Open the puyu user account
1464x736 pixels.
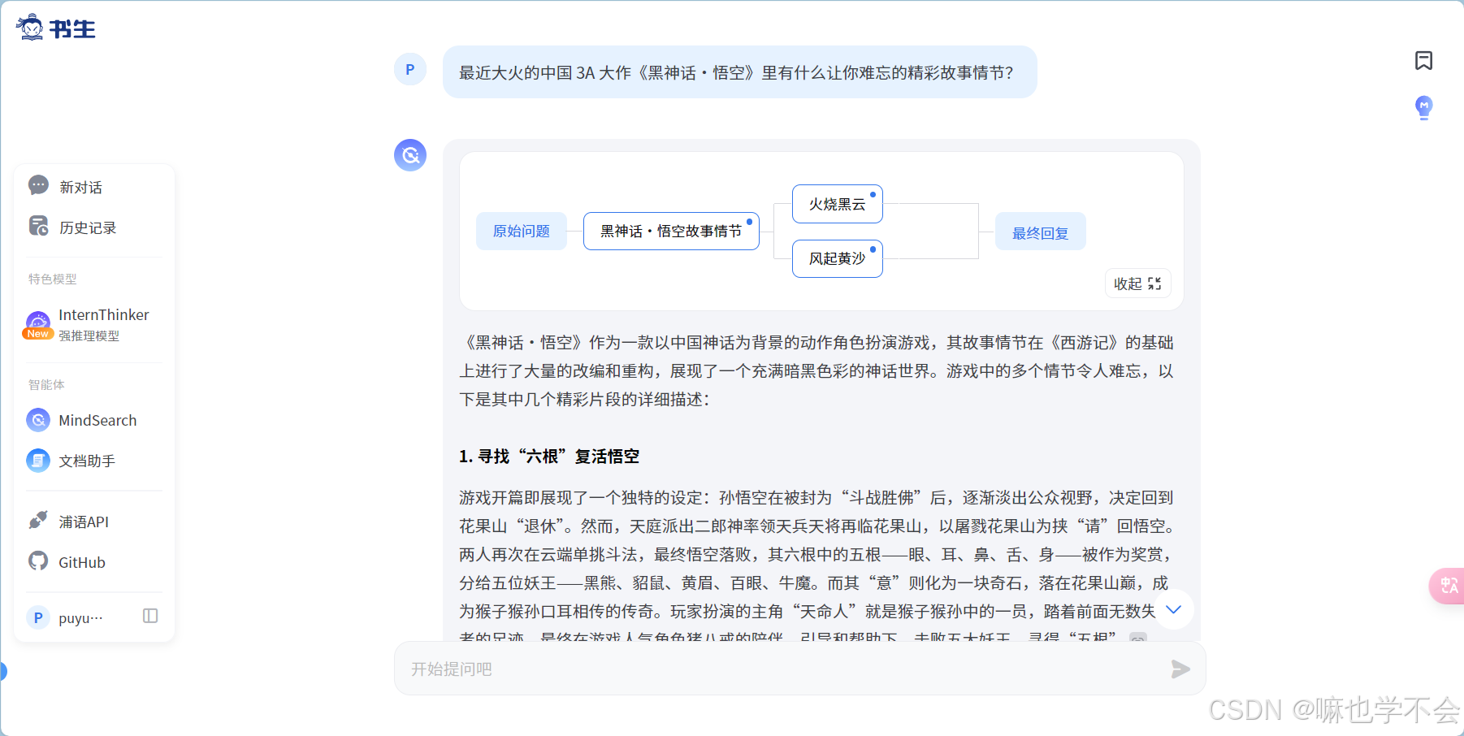coord(80,617)
